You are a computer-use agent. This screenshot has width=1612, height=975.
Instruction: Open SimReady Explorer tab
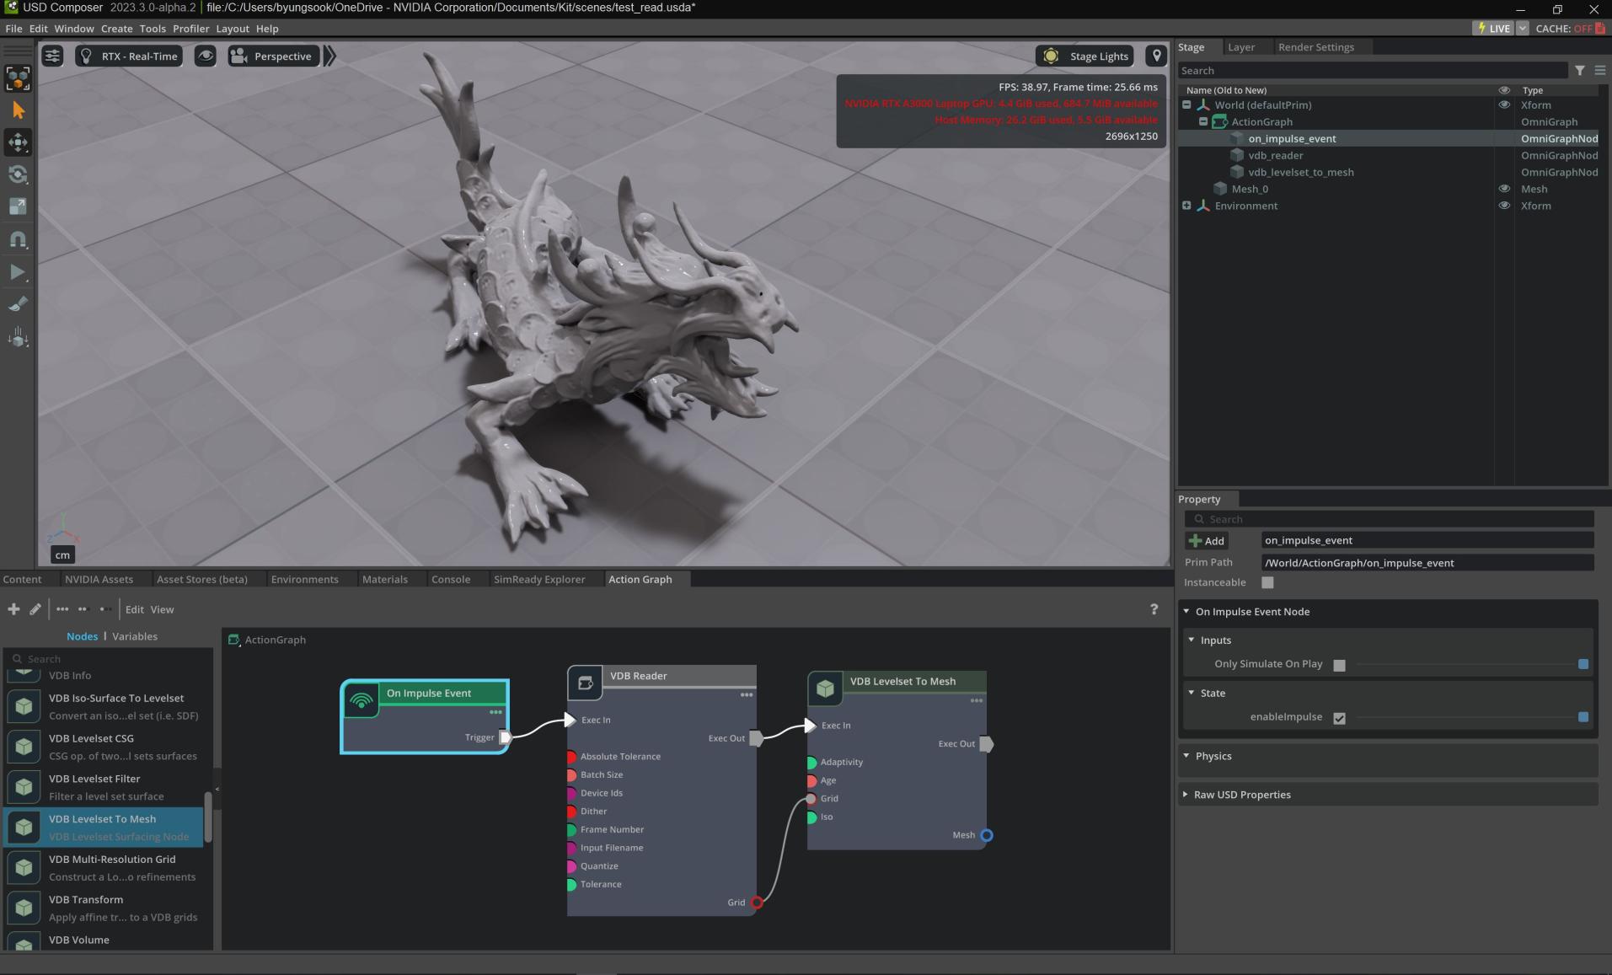[x=539, y=580]
